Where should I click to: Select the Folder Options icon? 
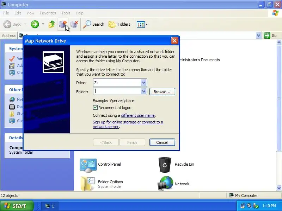tap(88, 184)
